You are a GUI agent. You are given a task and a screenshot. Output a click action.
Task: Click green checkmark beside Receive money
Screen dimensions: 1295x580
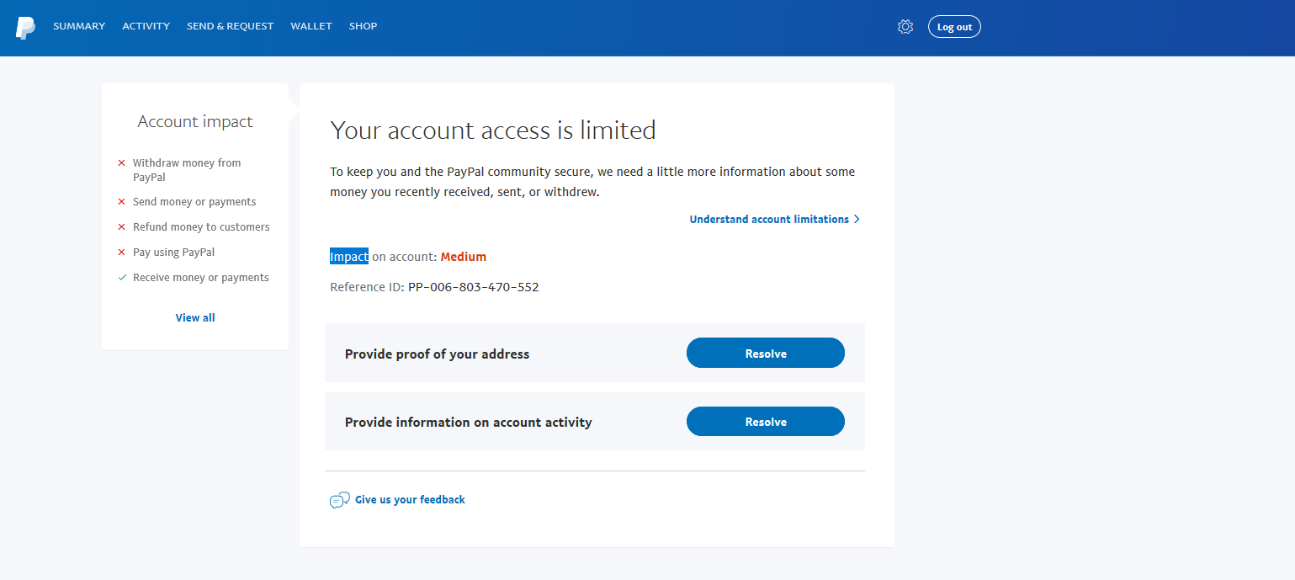(122, 278)
